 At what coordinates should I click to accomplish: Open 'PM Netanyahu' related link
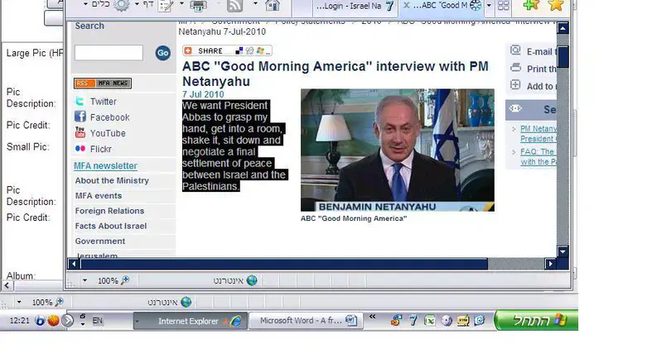538,133
